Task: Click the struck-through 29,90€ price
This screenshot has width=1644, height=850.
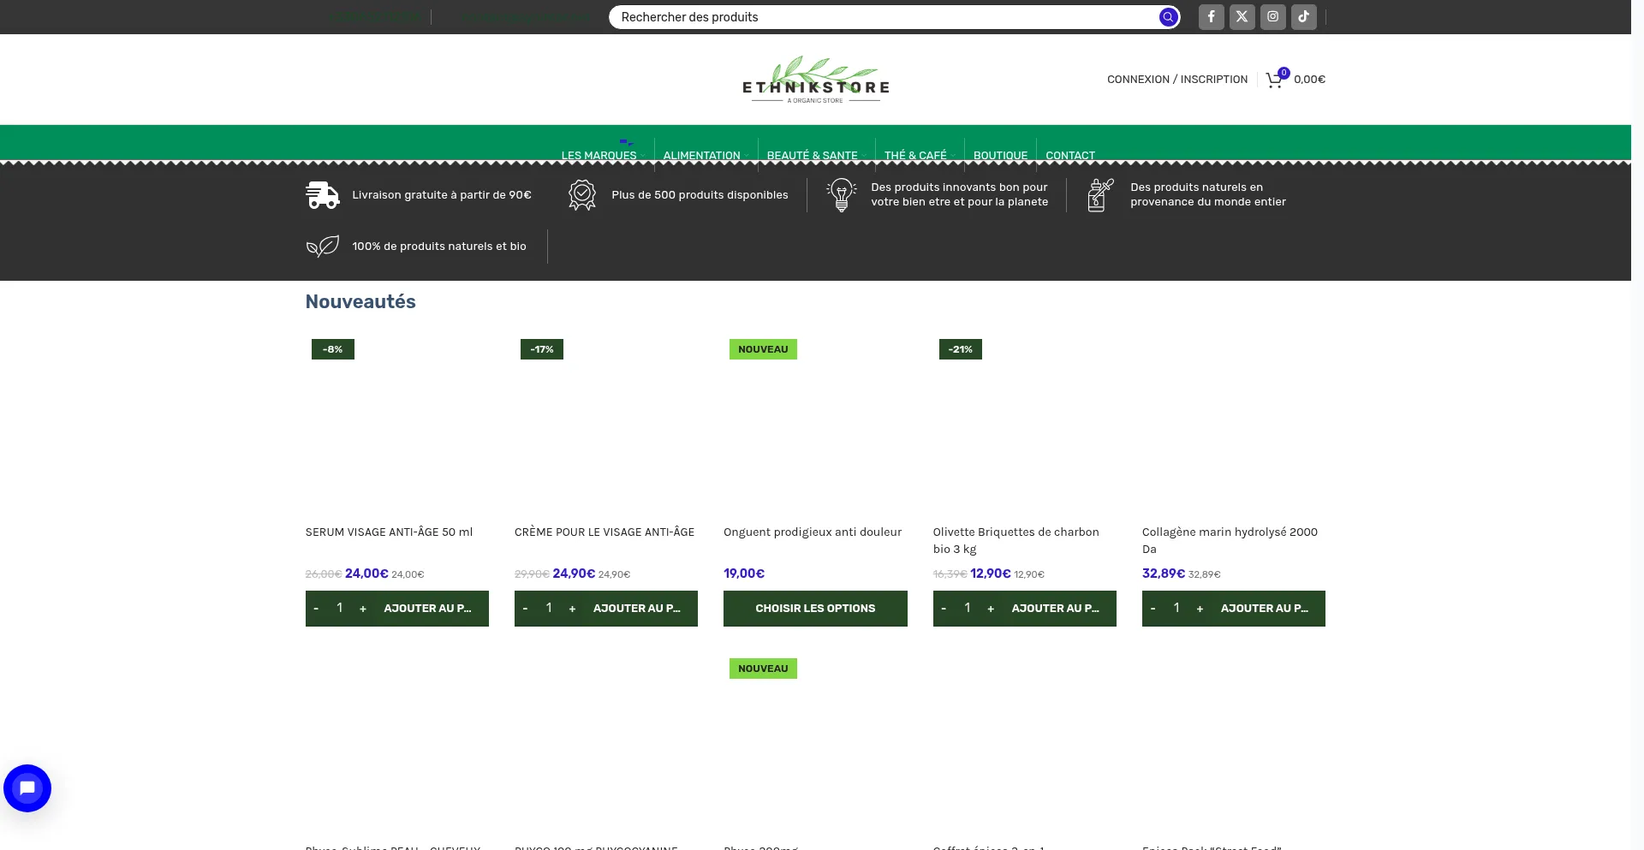Action: 533,574
